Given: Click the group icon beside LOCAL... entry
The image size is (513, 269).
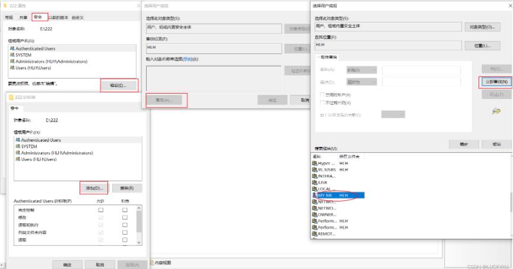Looking at the screenshot, I should pos(315,189).
